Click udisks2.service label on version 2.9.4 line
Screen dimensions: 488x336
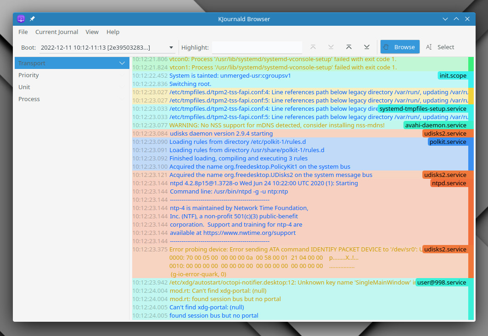click(x=445, y=133)
